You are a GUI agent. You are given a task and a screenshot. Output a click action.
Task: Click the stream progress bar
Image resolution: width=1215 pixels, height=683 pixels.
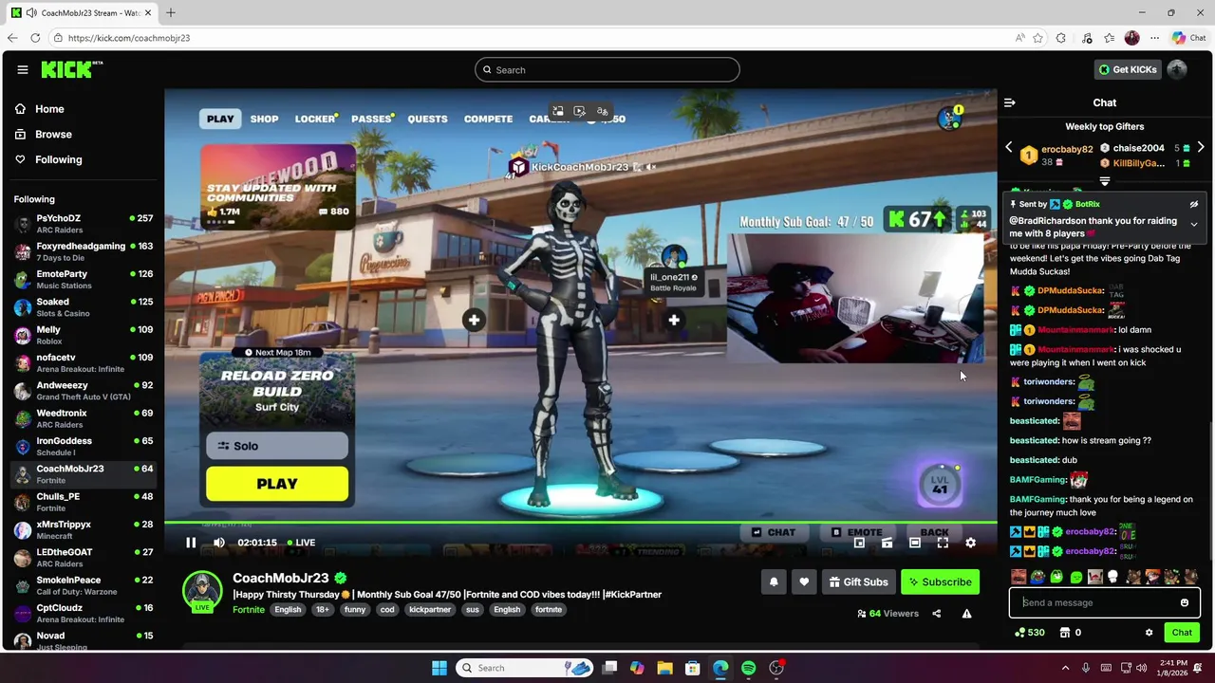(x=581, y=523)
